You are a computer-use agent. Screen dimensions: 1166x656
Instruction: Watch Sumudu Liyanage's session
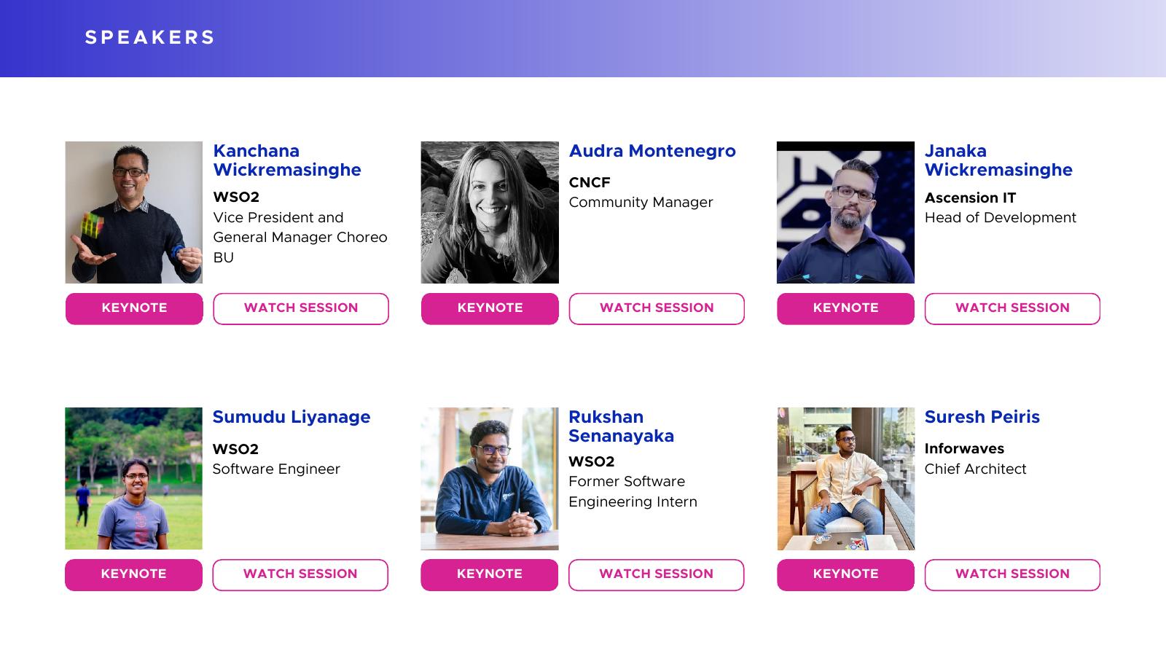(300, 574)
